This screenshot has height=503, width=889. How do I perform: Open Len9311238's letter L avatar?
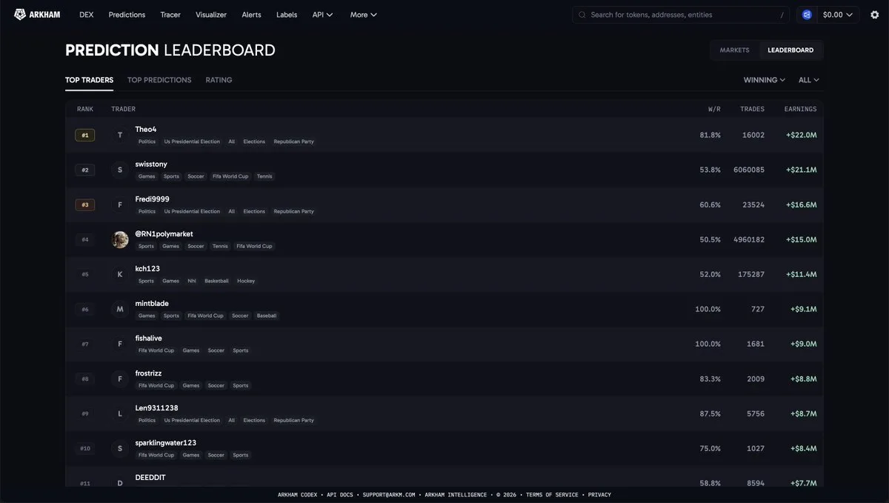pos(120,413)
